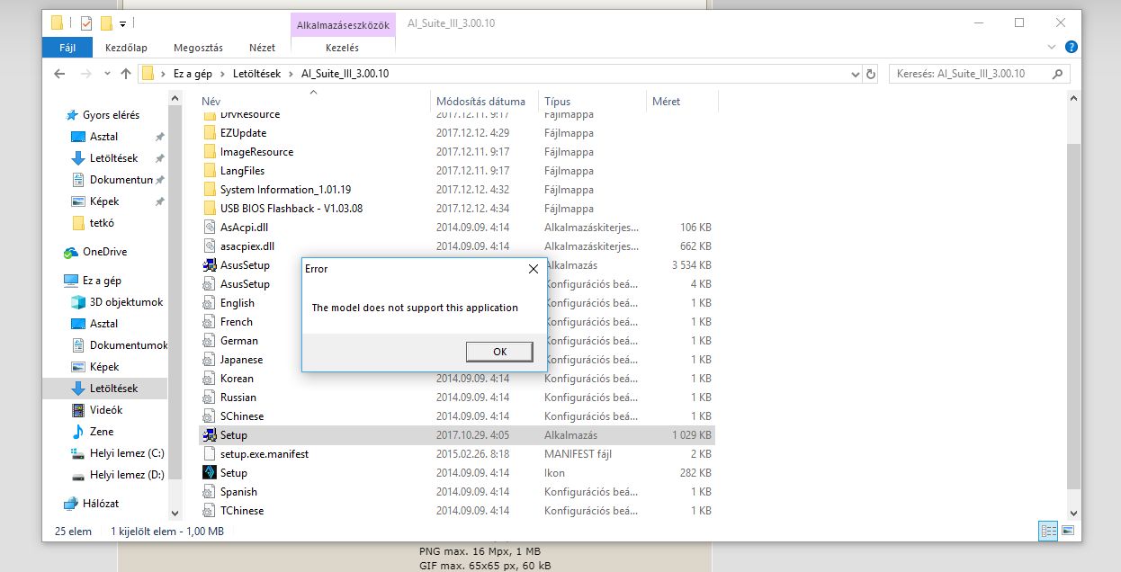Select the German configuration file icon

(x=210, y=341)
